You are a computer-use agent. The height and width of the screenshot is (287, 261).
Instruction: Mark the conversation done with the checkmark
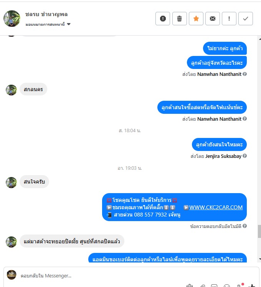(245, 18)
